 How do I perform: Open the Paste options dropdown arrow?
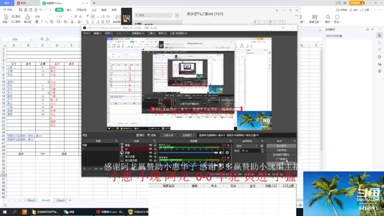(8, 22)
